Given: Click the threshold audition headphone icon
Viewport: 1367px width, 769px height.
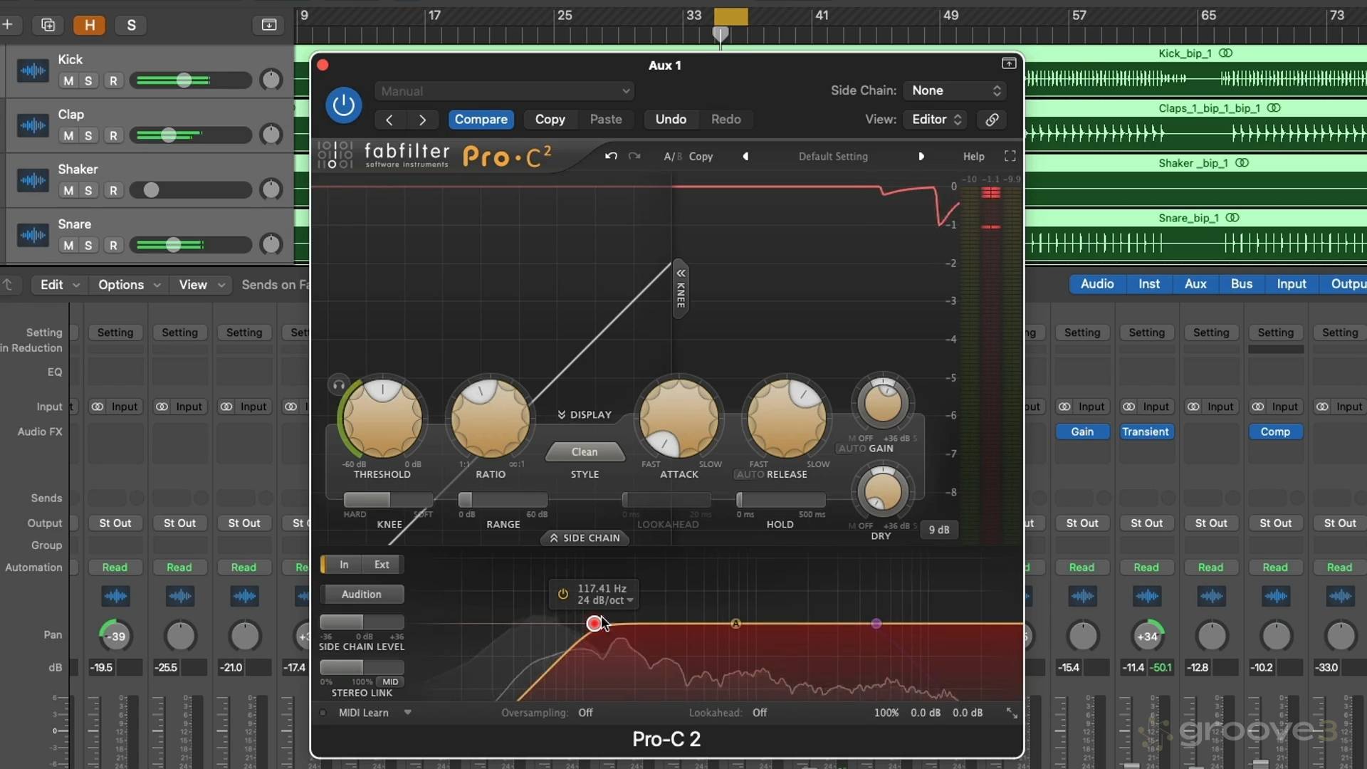Looking at the screenshot, I should 339,385.
